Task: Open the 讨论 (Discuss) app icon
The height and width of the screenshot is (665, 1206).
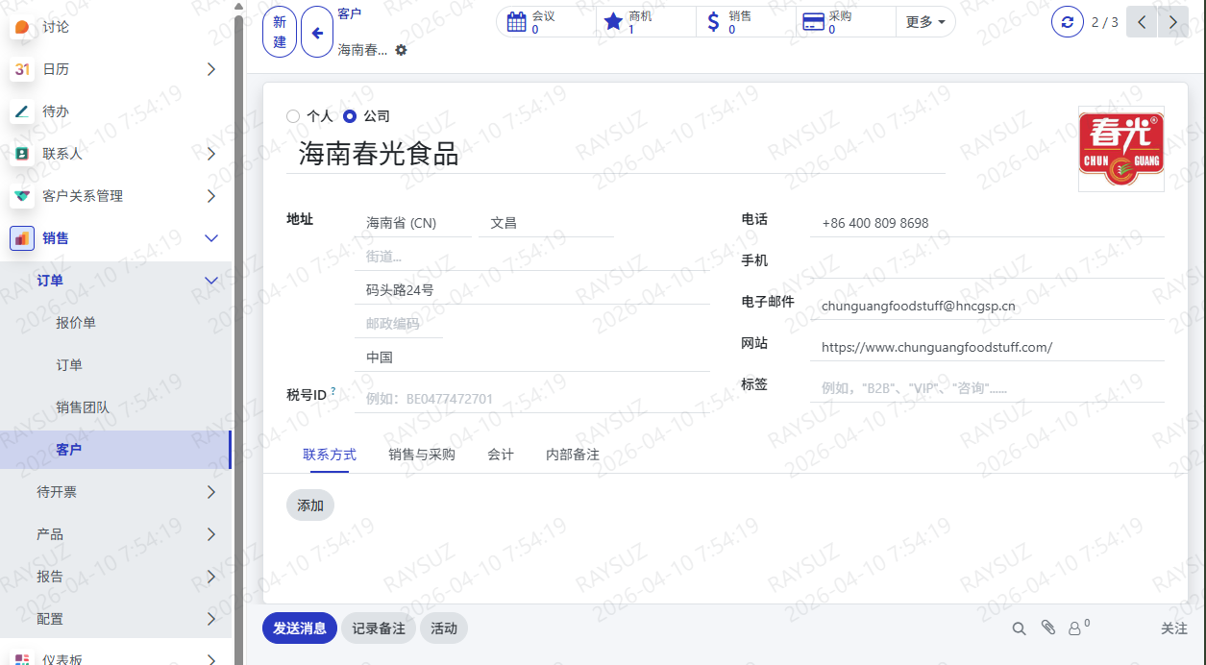Action: 22,27
